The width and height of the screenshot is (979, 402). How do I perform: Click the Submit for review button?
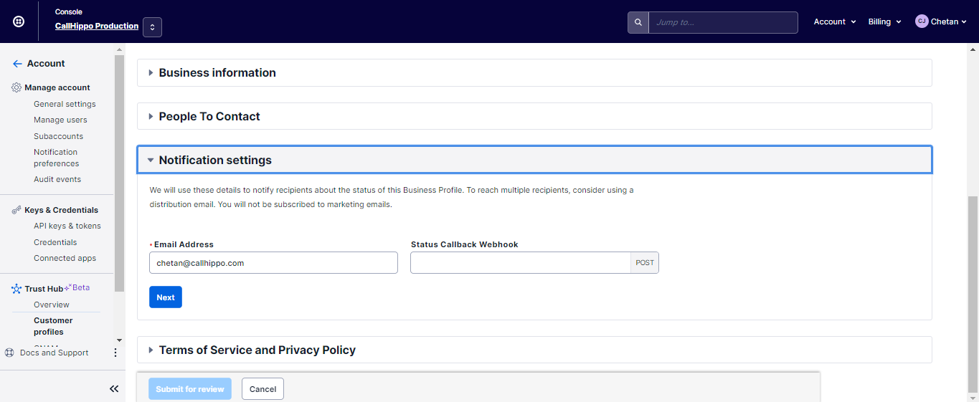190,389
